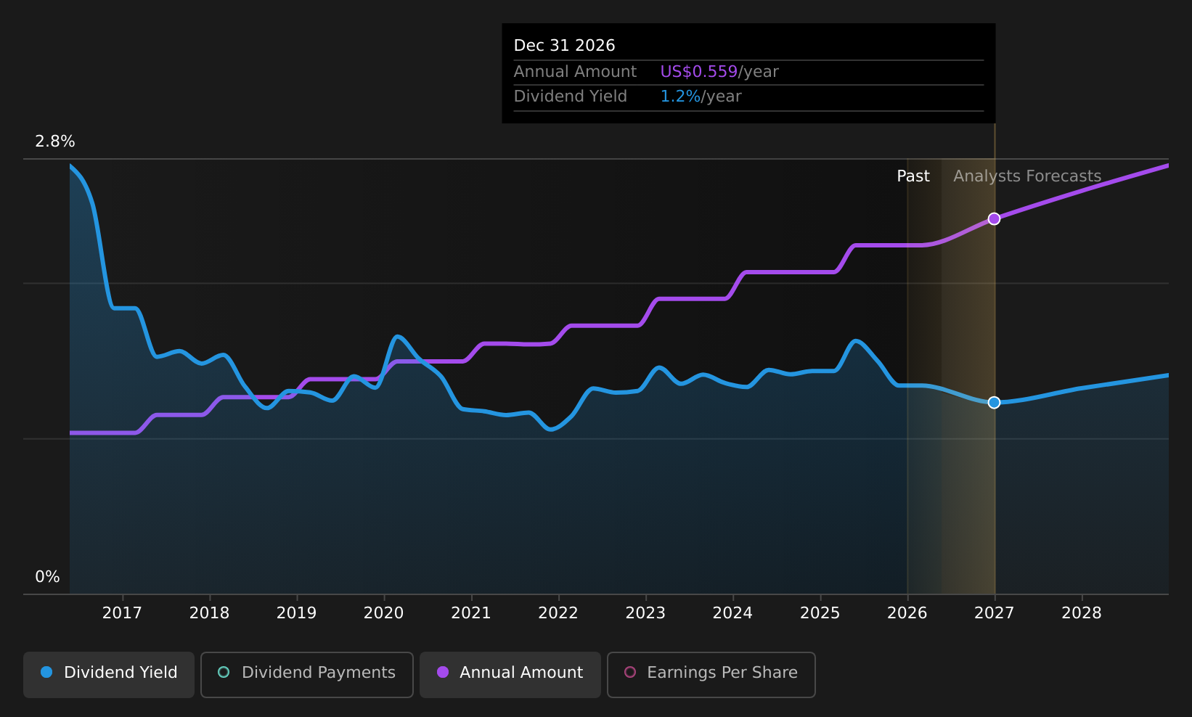
Task: Click the 0% y-axis label
Action: point(48,577)
